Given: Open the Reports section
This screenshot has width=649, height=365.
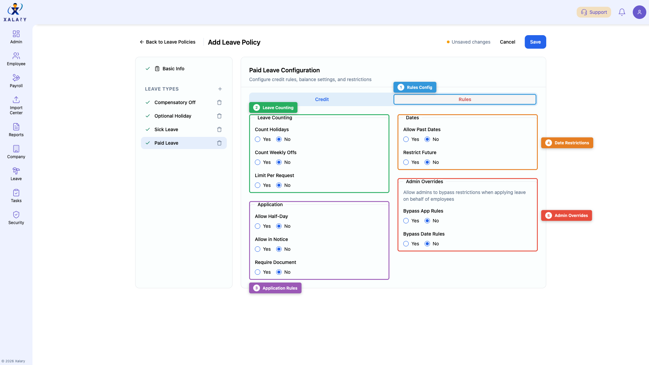Looking at the screenshot, I should coord(16,129).
